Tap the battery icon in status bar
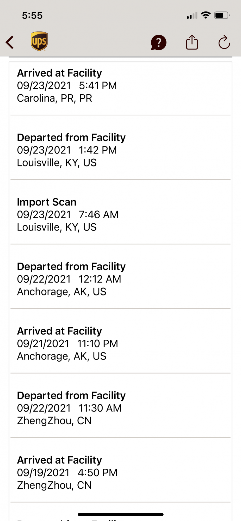This screenshot has width=241, height=521. [x=222, y=15]
